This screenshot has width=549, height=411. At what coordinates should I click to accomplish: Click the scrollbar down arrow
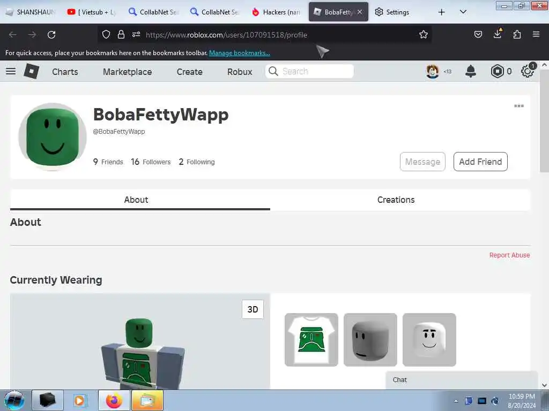[x=544, y=385]
